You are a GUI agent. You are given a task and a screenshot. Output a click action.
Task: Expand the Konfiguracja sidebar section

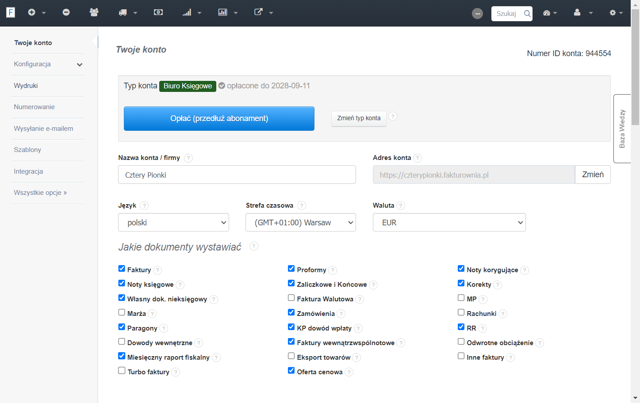(x=47, y=65)
